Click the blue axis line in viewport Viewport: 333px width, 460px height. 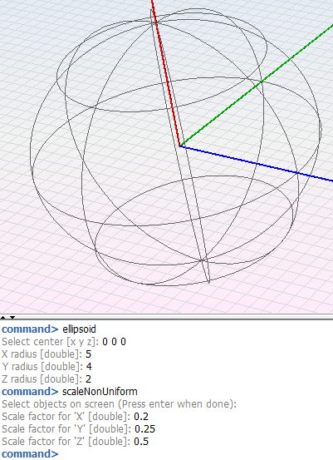coord(257,164)
